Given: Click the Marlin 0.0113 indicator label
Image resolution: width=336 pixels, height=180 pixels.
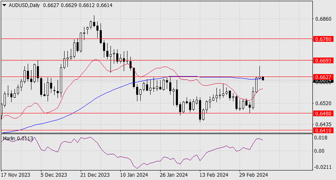Looking at the screenshot, I should 18,139.
